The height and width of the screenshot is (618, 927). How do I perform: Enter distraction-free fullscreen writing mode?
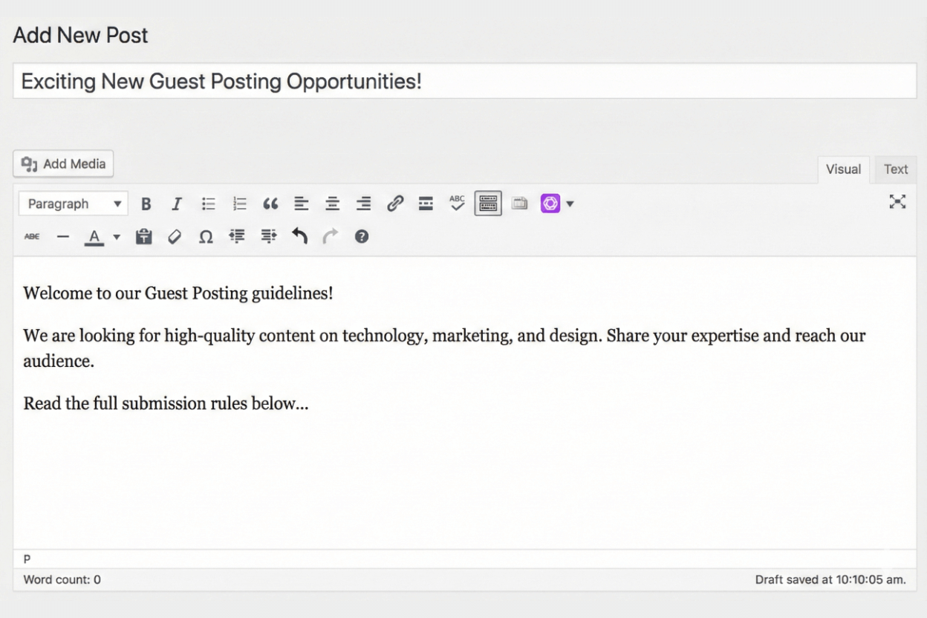[x=897, y=201]
